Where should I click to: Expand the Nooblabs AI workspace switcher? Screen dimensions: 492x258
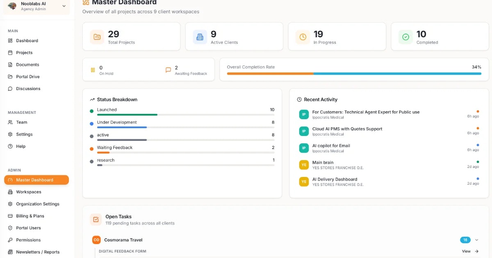pyautogui.click(x=64, y=6)
